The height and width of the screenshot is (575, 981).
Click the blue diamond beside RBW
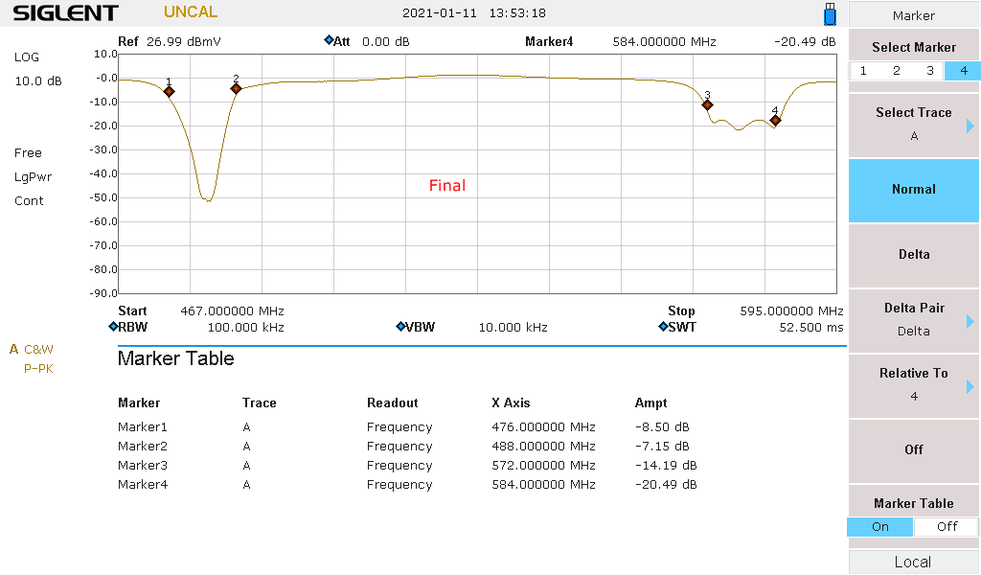click(x=113, y=327)
